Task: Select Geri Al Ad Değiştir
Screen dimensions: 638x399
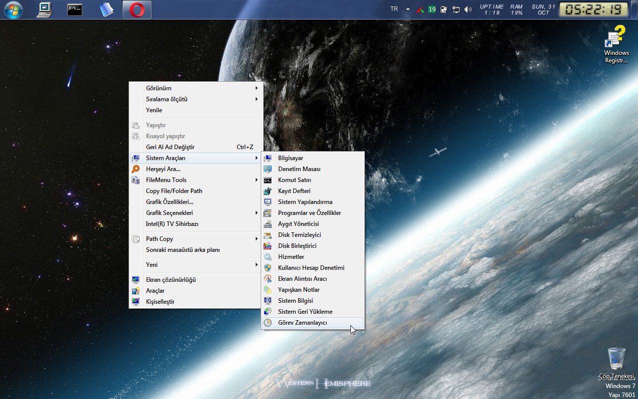Action: [x=196, y=147]
